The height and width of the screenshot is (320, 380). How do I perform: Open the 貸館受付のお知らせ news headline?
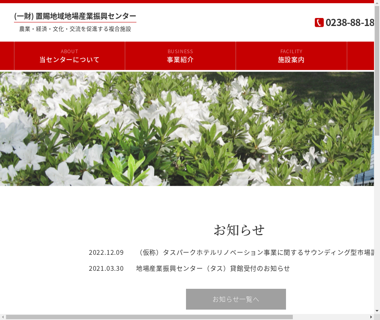coord(213,268)
